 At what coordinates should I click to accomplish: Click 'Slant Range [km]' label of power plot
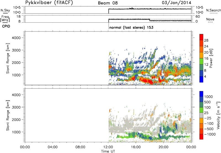8,58
